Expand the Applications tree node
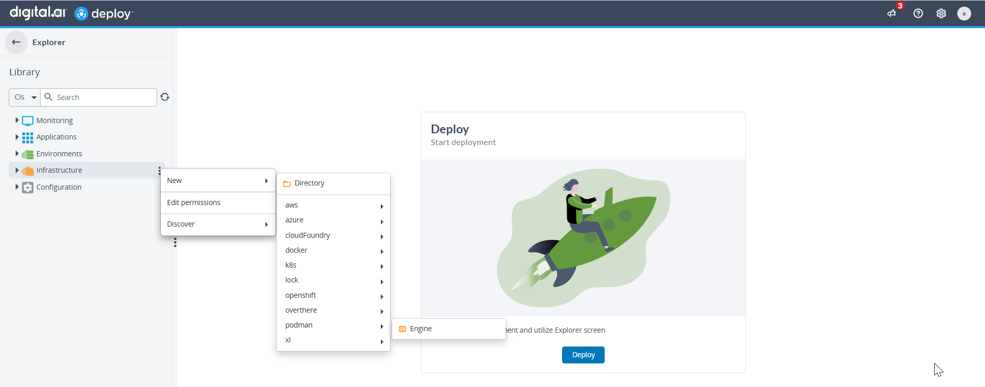Viewport: 985px width, 387px height. (x=17, y=137)
